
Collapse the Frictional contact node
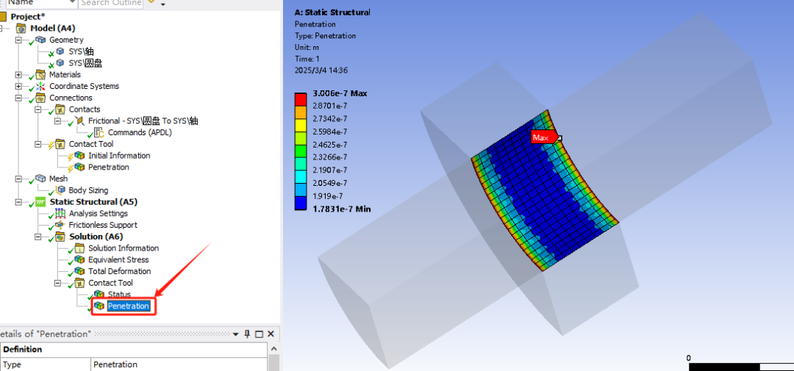tap(58, 121)
